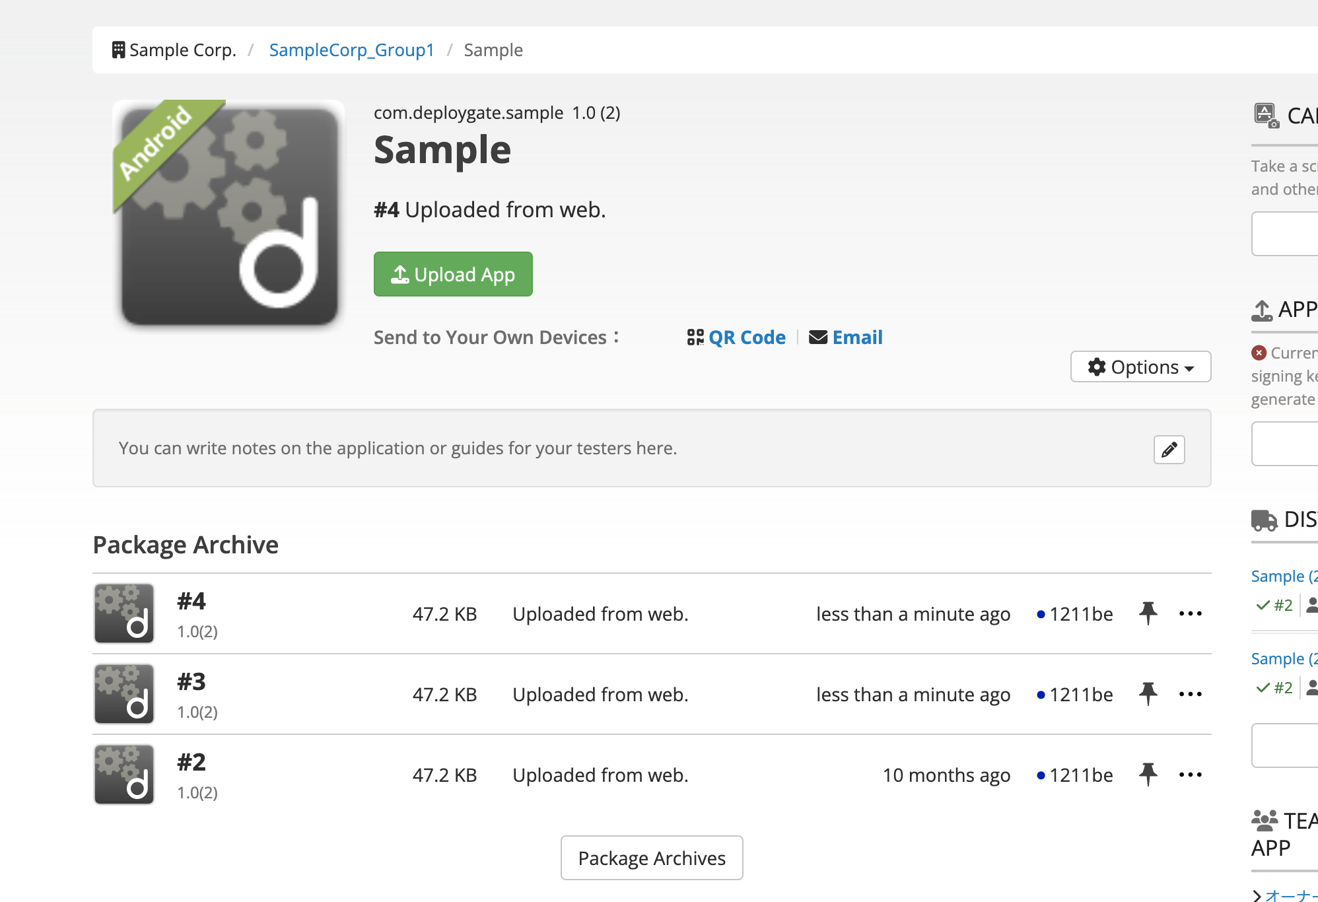Viewport: 1318px width, 902px height.
Task: Click the green Upload App button
Action: (x=453, y=274)
